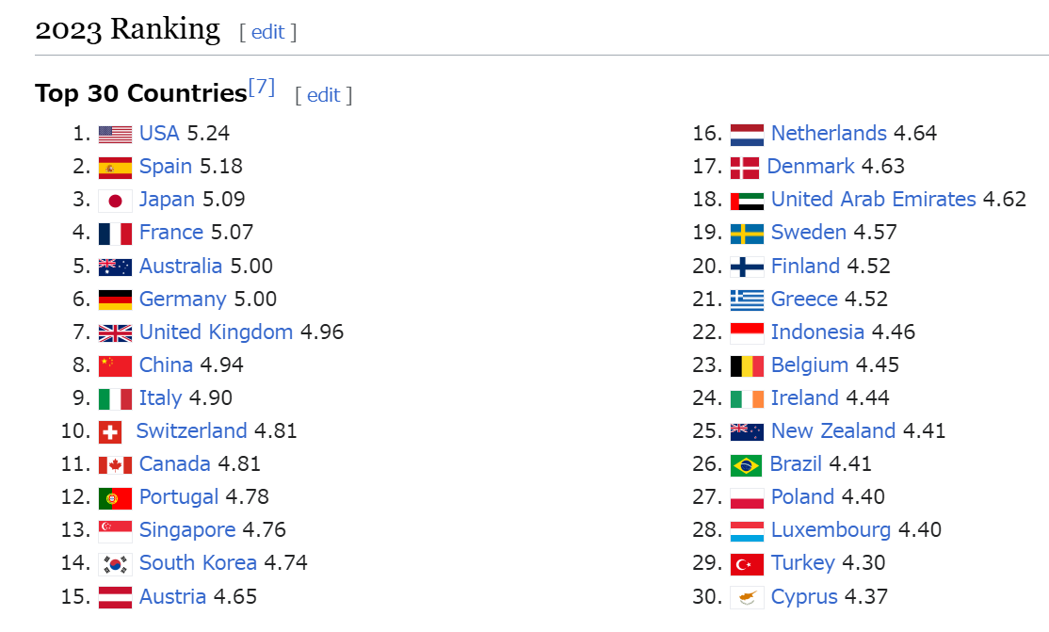Click the USA flag icon

[115, 134]
